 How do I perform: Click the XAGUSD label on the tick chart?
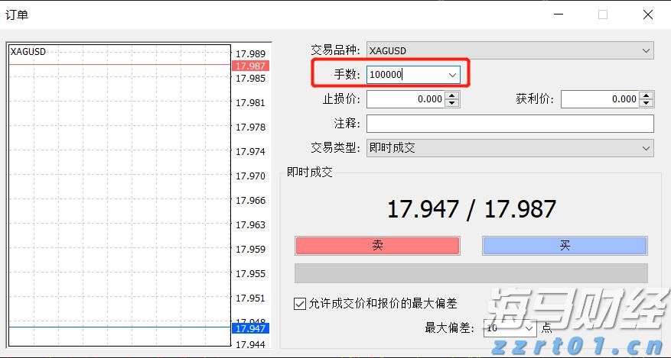coord(28,52)
